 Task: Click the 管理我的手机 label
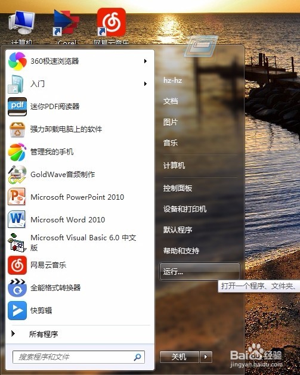(x=52, y=151)
